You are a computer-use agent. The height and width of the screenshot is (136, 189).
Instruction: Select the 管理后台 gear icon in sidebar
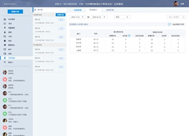5,45
